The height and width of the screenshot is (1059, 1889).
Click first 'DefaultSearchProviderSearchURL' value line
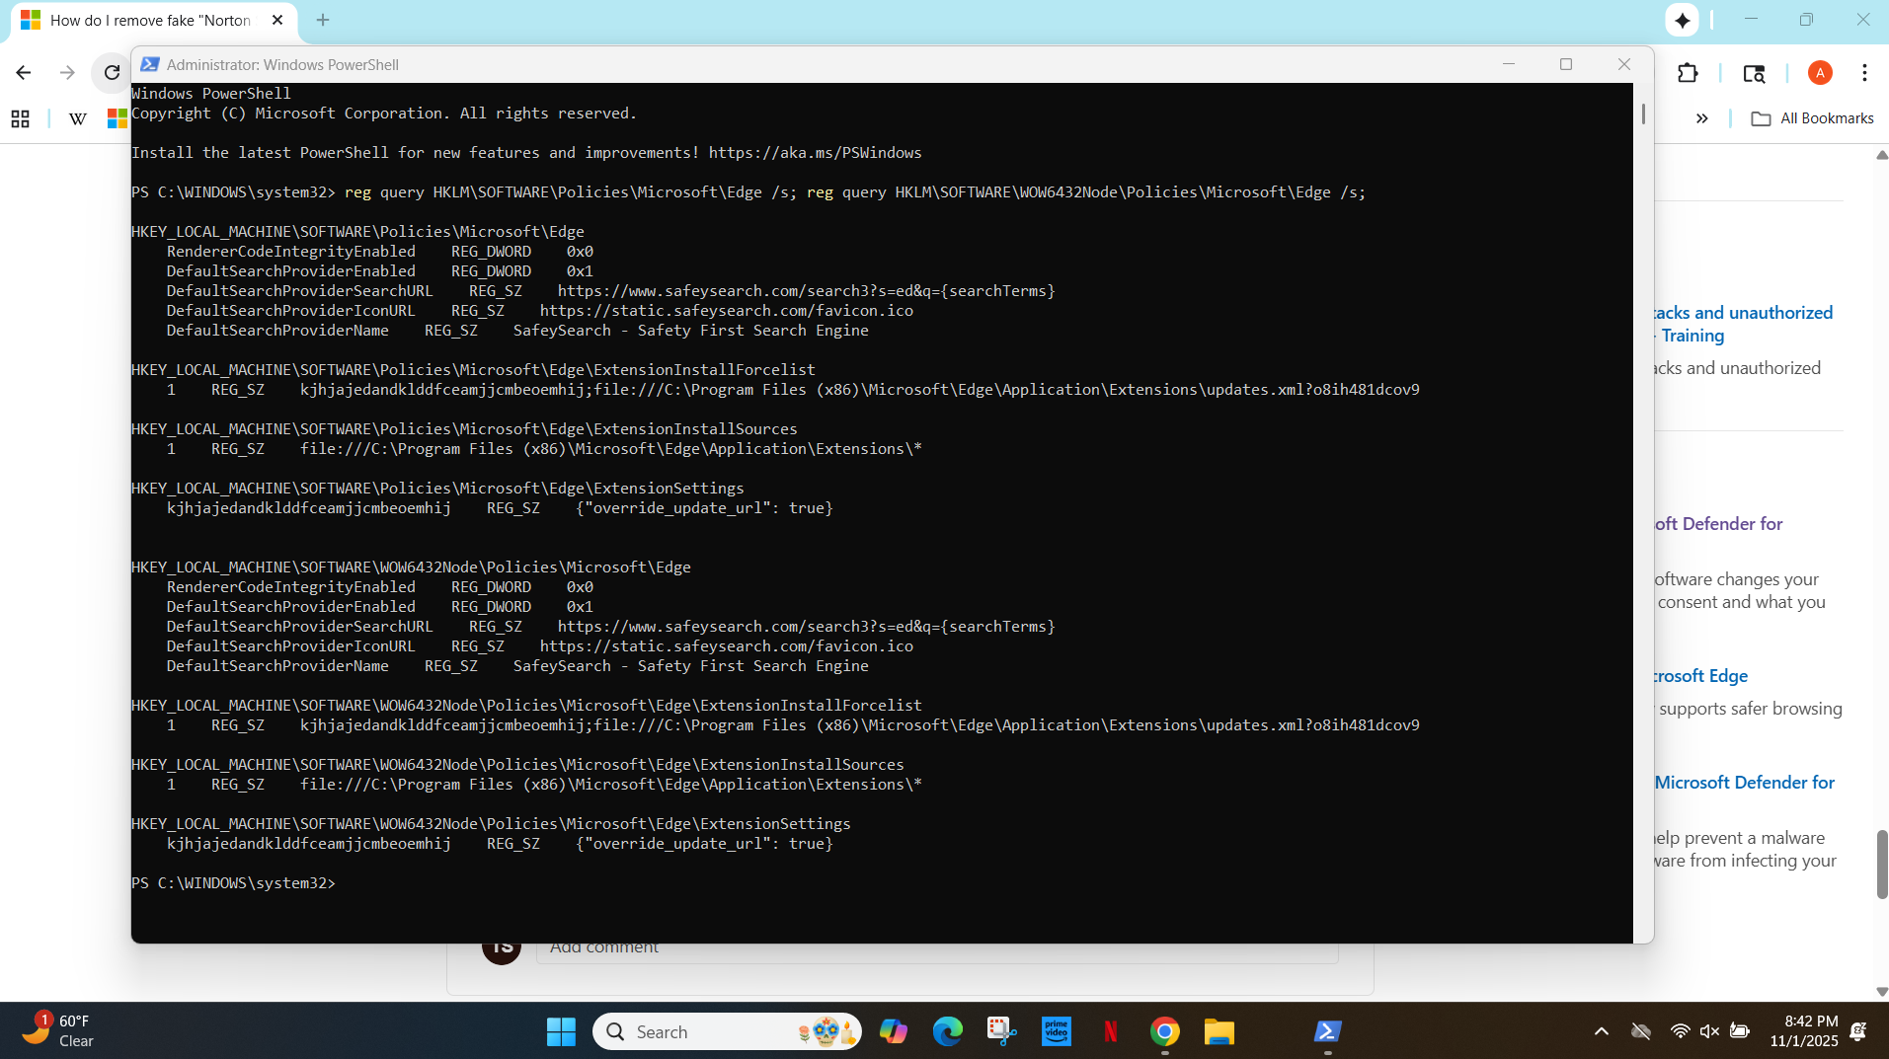[x=611, y=291]
